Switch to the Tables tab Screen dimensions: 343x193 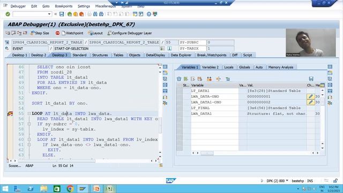point(118,55)
